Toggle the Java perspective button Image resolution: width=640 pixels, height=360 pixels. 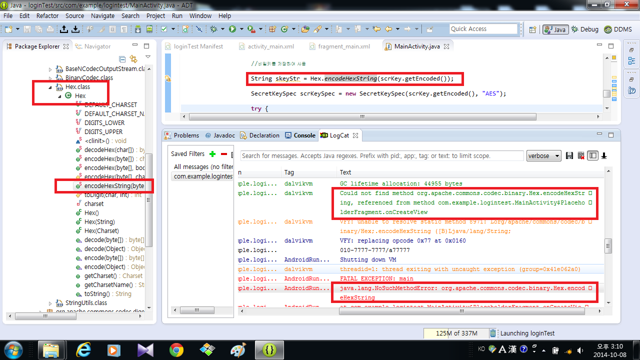(x=555, y=29)
